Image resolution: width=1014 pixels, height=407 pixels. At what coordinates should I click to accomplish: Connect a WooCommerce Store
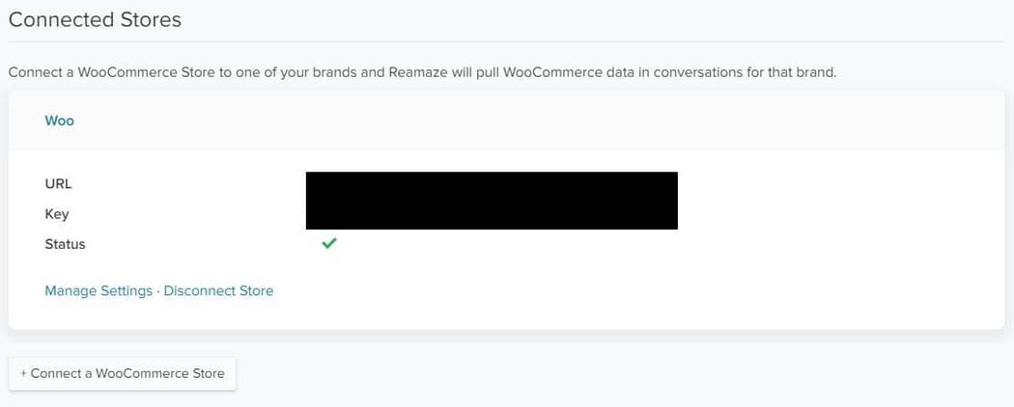pyautogui.click(x=123, y=373)
